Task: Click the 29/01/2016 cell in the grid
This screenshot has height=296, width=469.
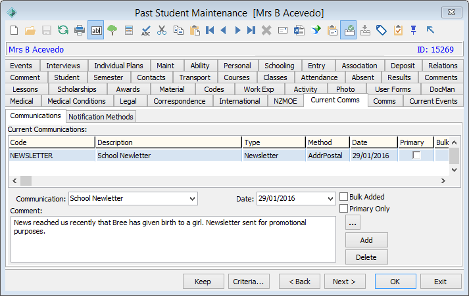Action: point(373,156)
